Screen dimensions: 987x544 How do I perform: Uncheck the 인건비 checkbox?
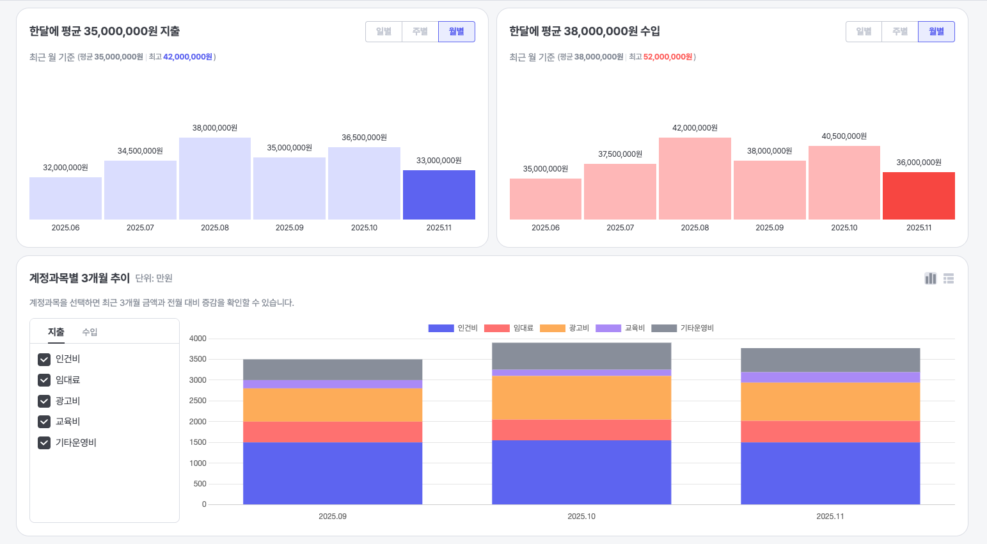(44, 359)
